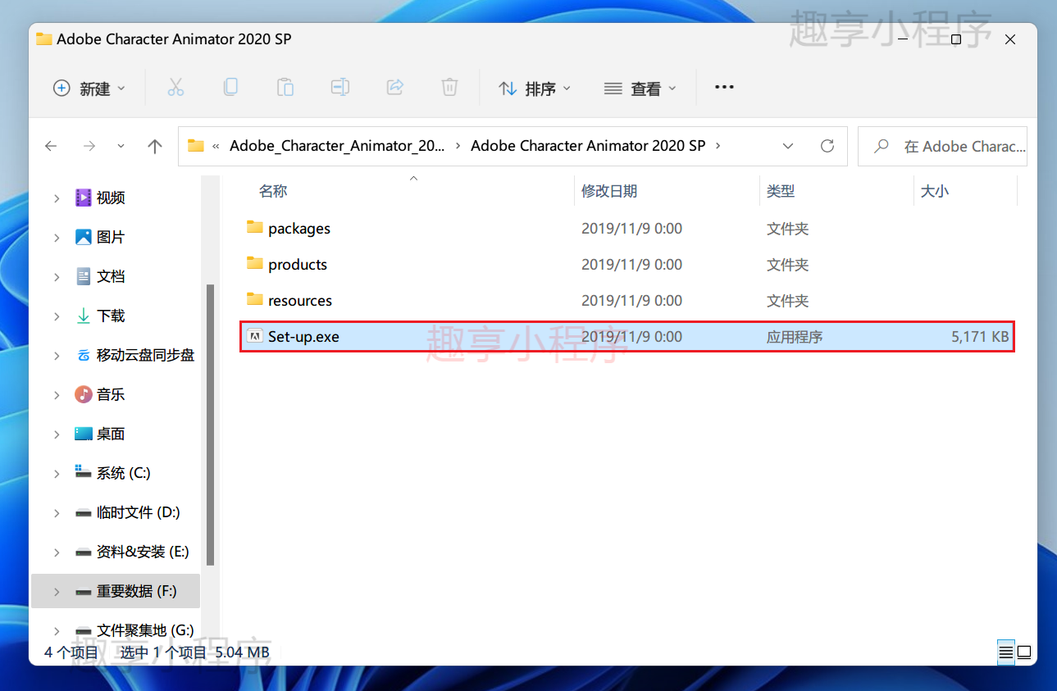
Task: Click Adobe_Character_Animator_20... breadcrumb
Action: coord(338,146)
